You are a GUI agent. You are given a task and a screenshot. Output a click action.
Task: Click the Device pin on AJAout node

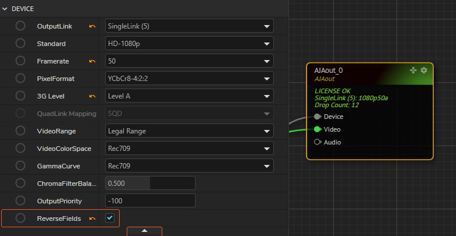pyautogui.click(x=318, y=117)
